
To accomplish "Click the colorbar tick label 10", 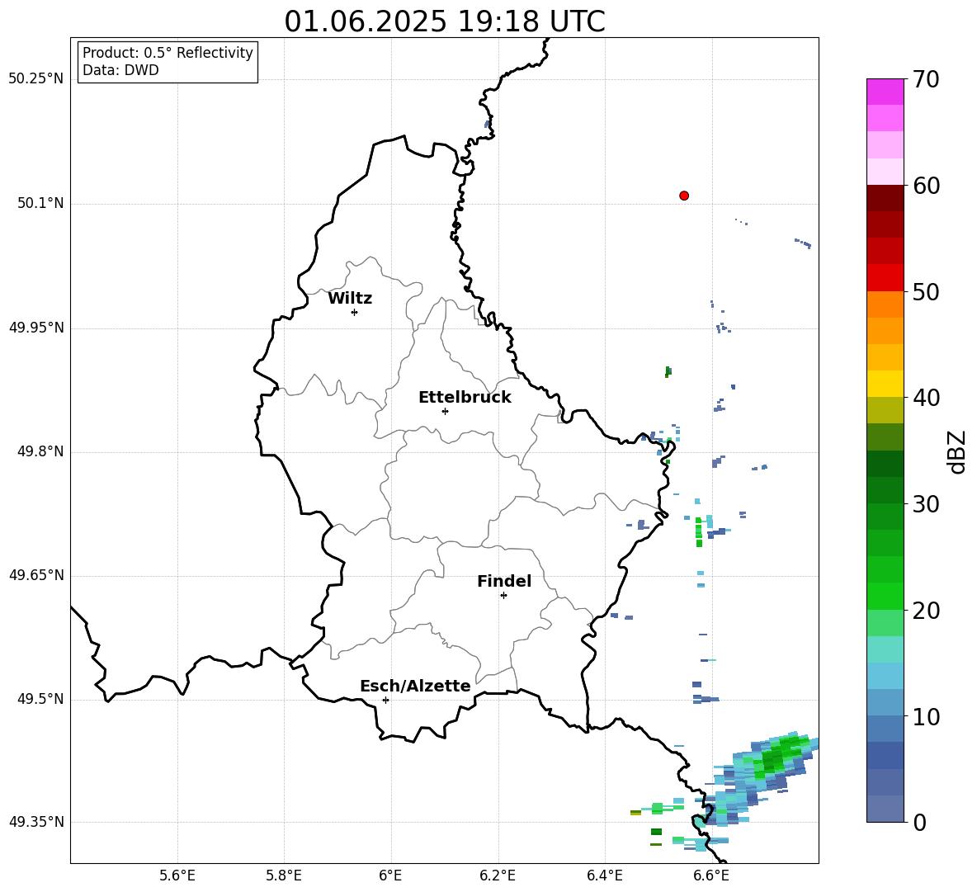I will click(x=926, y=717).
